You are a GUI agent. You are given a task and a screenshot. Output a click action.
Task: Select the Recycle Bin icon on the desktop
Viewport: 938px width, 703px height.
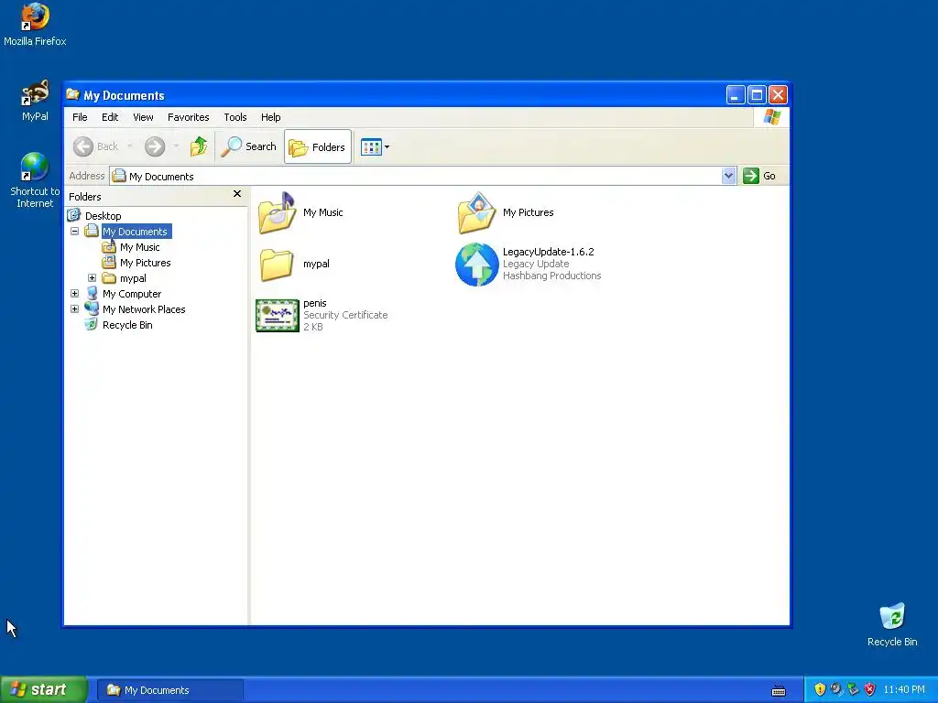(892, 624)
